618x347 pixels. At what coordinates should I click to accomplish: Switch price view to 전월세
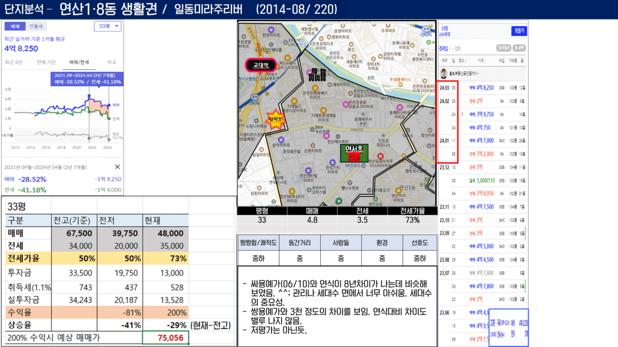tap(36, 26)
